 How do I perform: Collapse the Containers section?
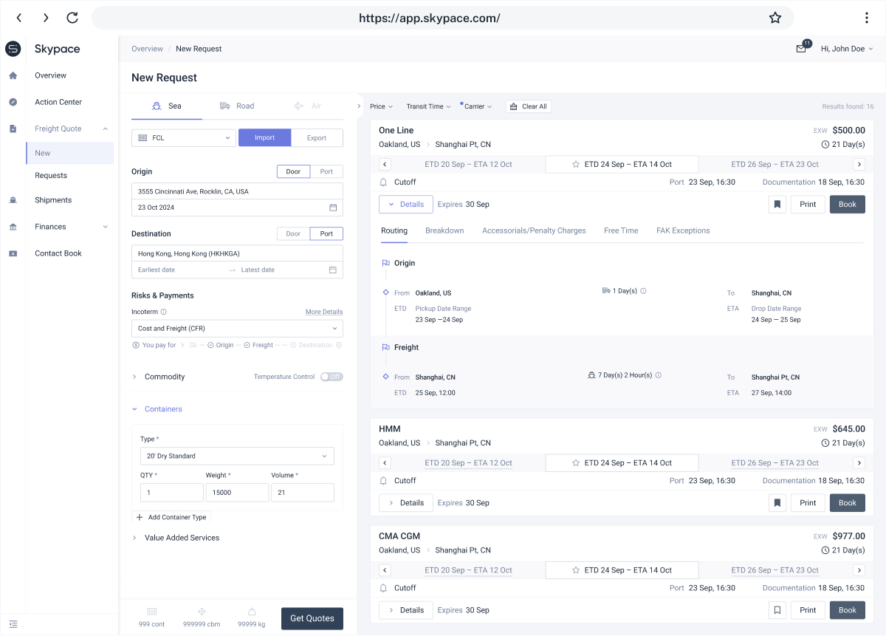coord(157,409)
